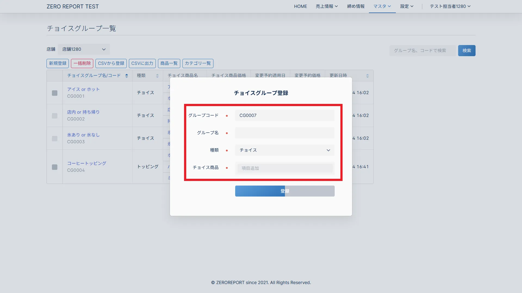The height and width of the screenshot is (293, 522).
Task: Sort by choice group name column icon
Action: tap(126, 76)
